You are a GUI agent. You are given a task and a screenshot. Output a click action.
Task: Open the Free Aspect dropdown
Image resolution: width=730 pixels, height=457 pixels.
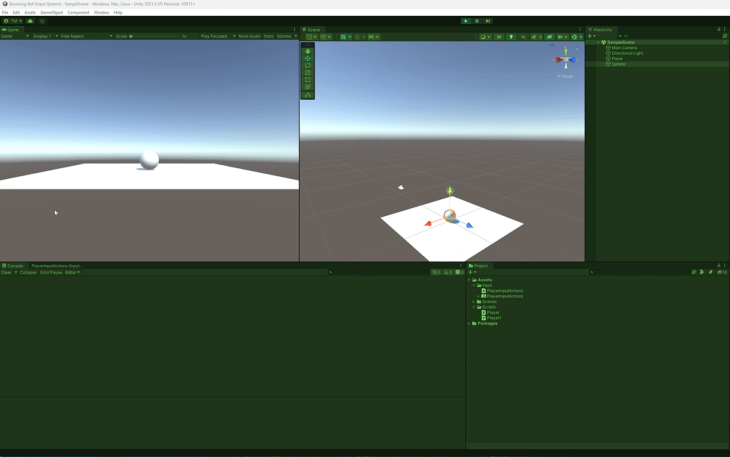click(71, 36)
